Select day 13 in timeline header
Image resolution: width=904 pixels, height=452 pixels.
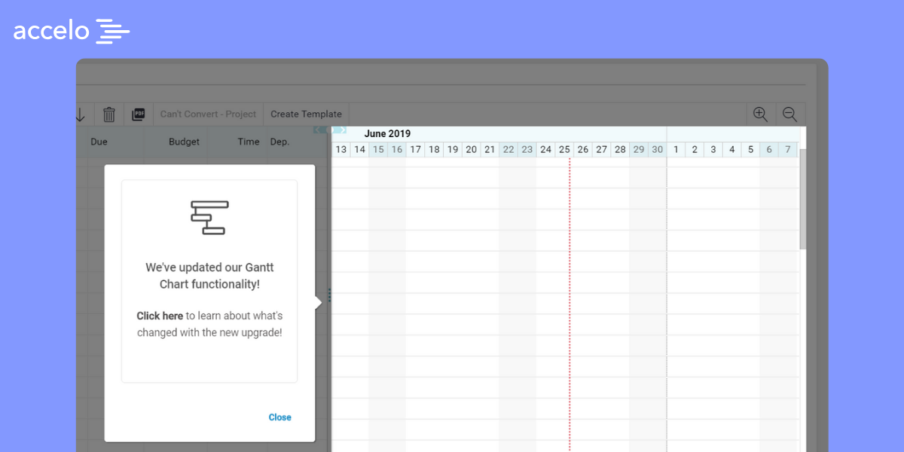pyautogui.click(x=341, y=149)
